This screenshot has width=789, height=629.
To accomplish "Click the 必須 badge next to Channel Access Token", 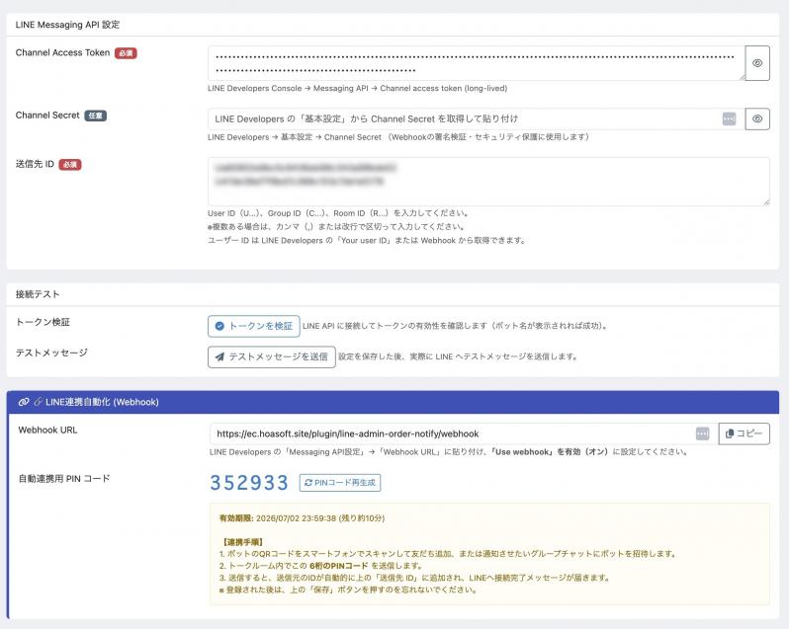I will click(126, 52).
